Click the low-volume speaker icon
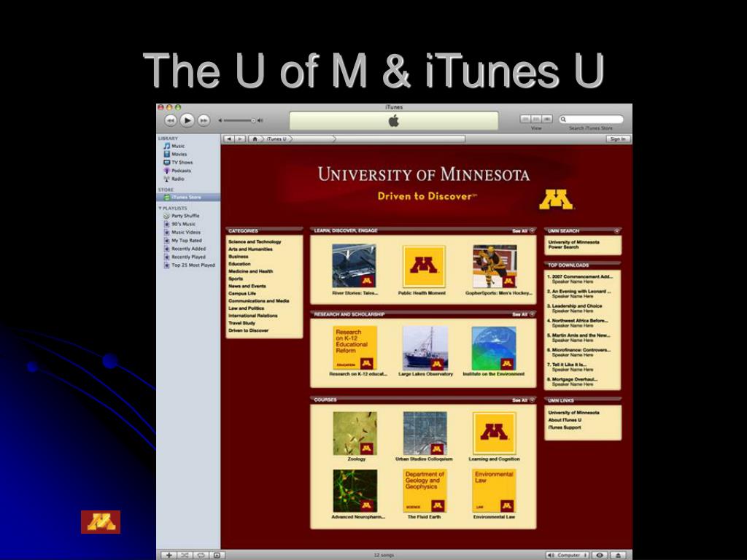 click(x=220, y=120)
